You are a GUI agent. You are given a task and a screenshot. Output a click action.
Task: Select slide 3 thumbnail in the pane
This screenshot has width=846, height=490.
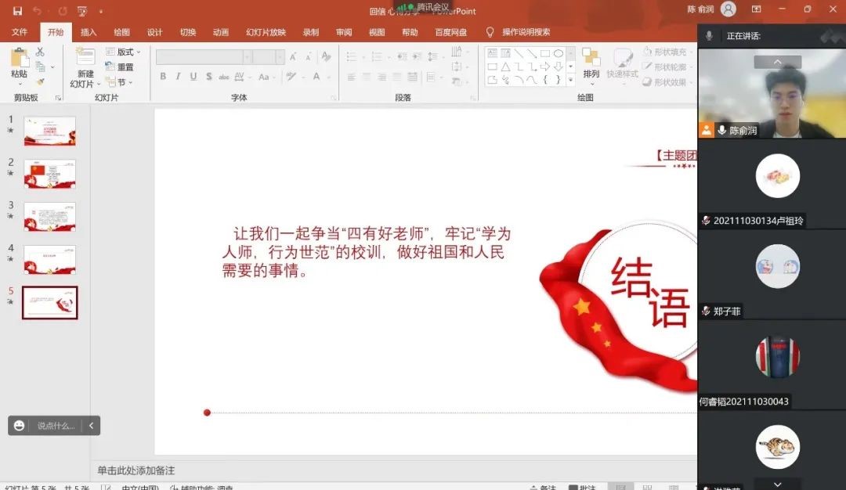coord(49,215)
